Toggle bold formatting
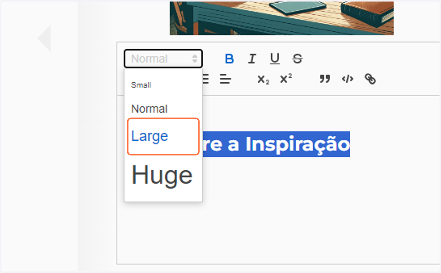Viewport: 441px width, 273px height. [x=229, y=59]
